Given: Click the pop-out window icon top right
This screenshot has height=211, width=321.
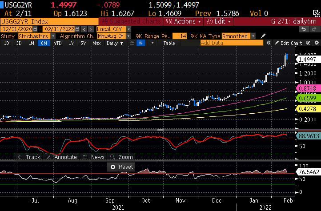Looking at the screenshot, I should (317, 13).
